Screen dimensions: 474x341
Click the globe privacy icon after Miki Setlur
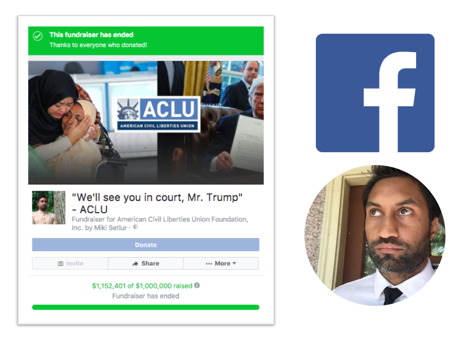(x=136, y=227)
